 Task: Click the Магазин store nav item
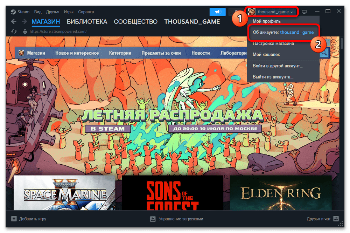tap(36, 53)
